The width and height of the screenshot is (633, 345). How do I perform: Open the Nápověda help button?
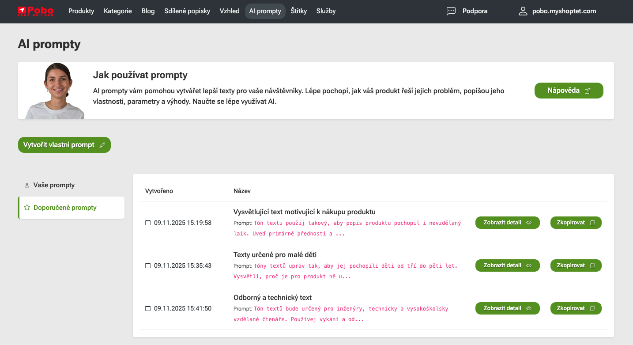pyautogui.click(x=569, y=91)
